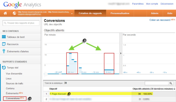Sort by Objectifs atteints column arrow
This screenshot has height=102, width=176.
coord(174,89)
